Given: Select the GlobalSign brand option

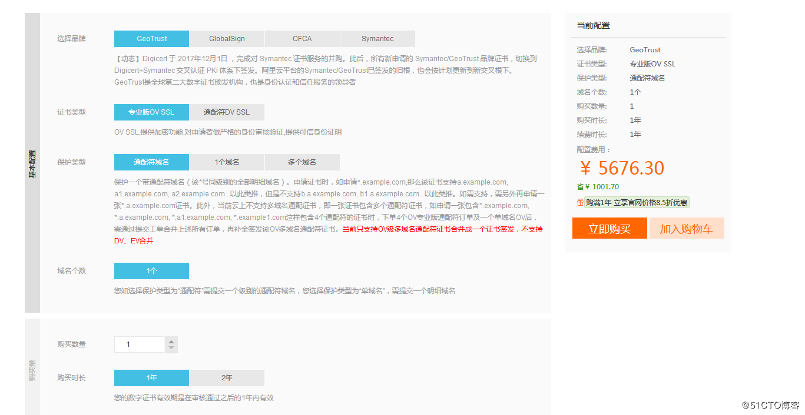Looking at the screenshot, I should [227, 38].
